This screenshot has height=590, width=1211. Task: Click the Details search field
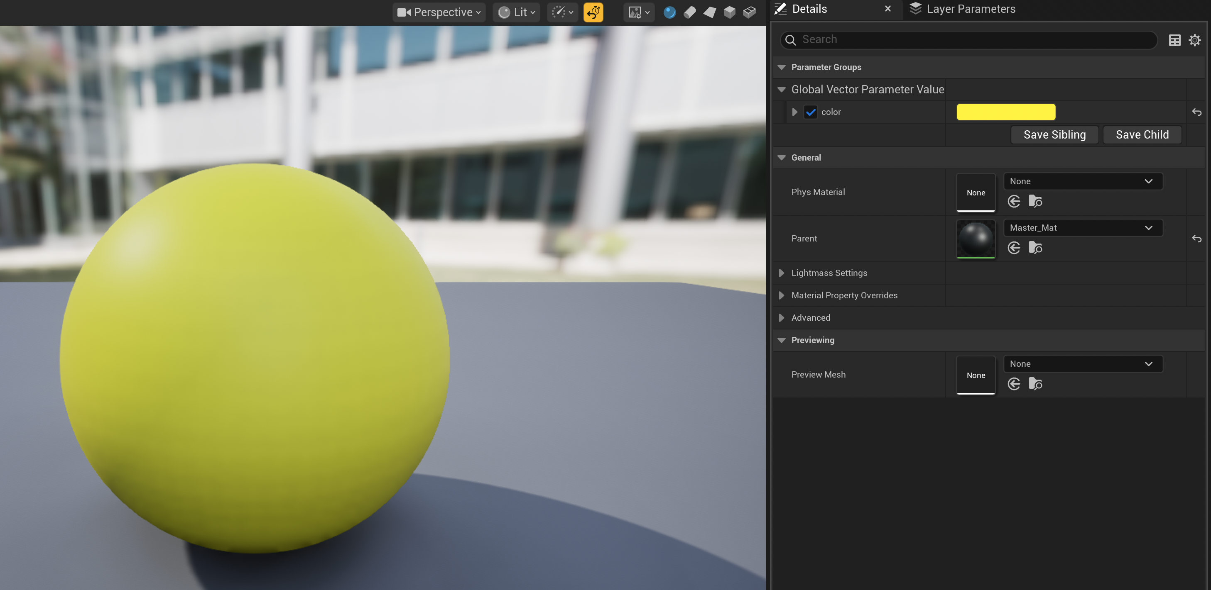[x=968, y=40]
